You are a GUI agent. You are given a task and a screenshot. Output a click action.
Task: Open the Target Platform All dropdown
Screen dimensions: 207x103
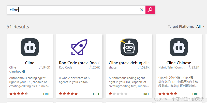point(200,26)
